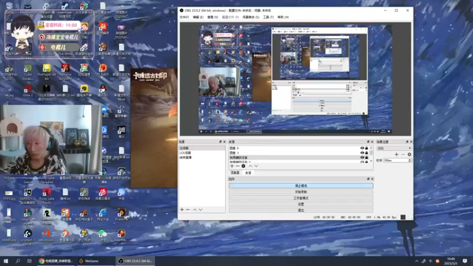Switch to the 来源 tab
The image size is (473, 266).
[248, 173]
